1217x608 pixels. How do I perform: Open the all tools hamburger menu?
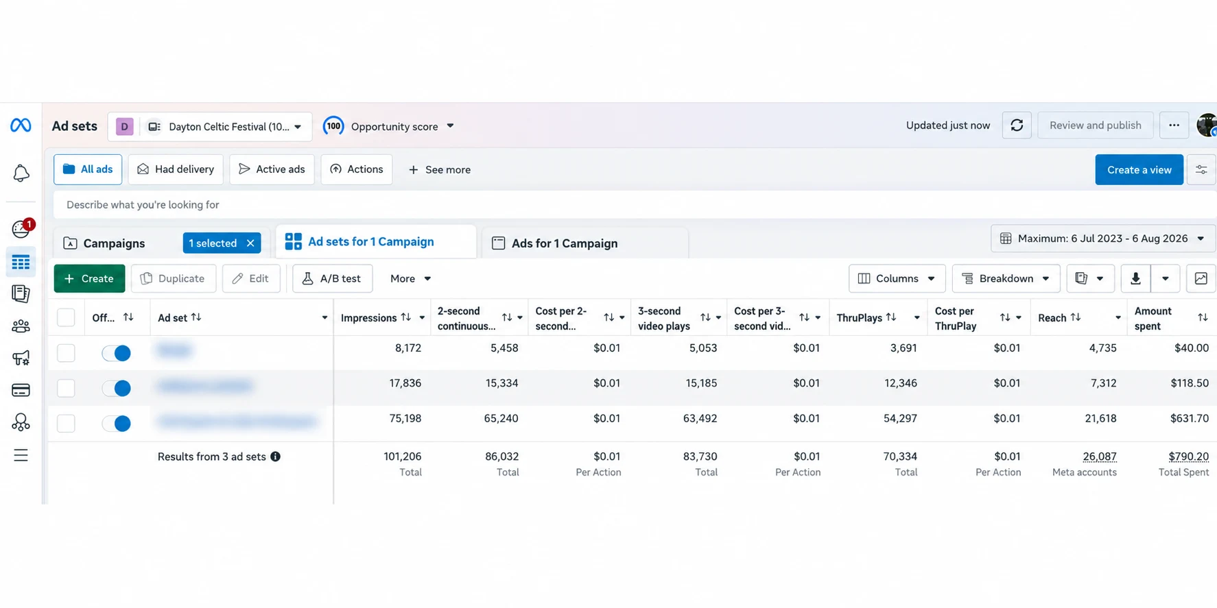pyautogui.click(x=21, y=455)
